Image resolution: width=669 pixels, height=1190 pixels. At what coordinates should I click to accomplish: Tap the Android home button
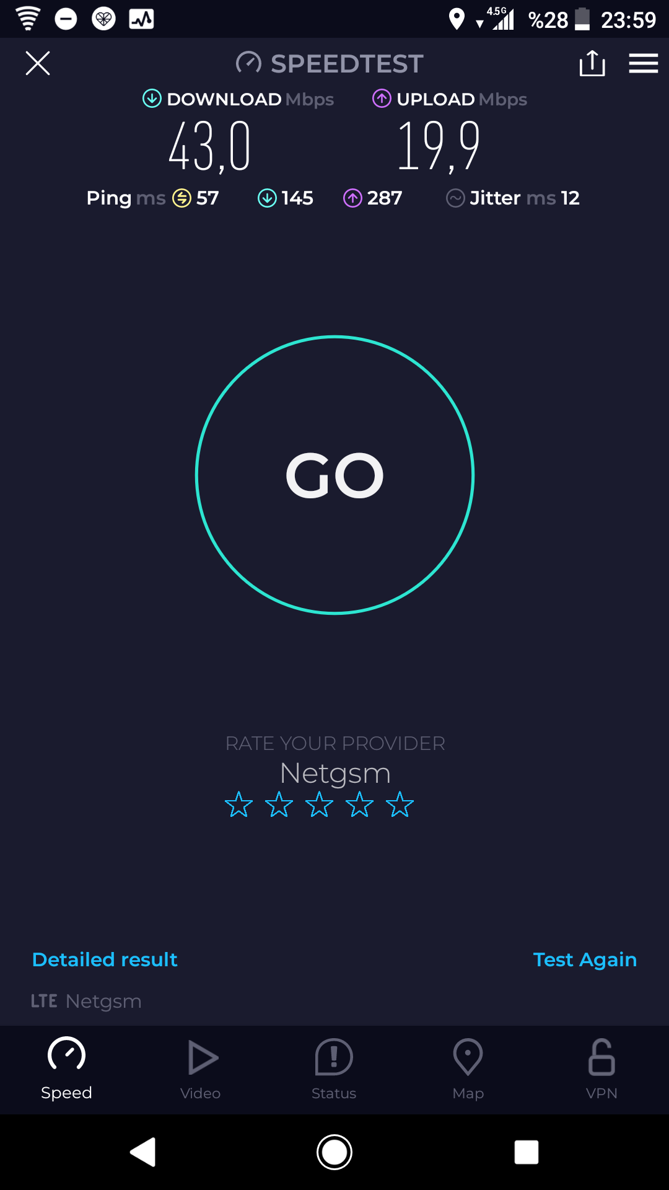pyautogui.click(x=334, y=1152)
